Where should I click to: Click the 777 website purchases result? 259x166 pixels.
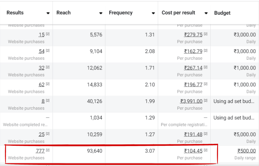[x=40, y=151]
